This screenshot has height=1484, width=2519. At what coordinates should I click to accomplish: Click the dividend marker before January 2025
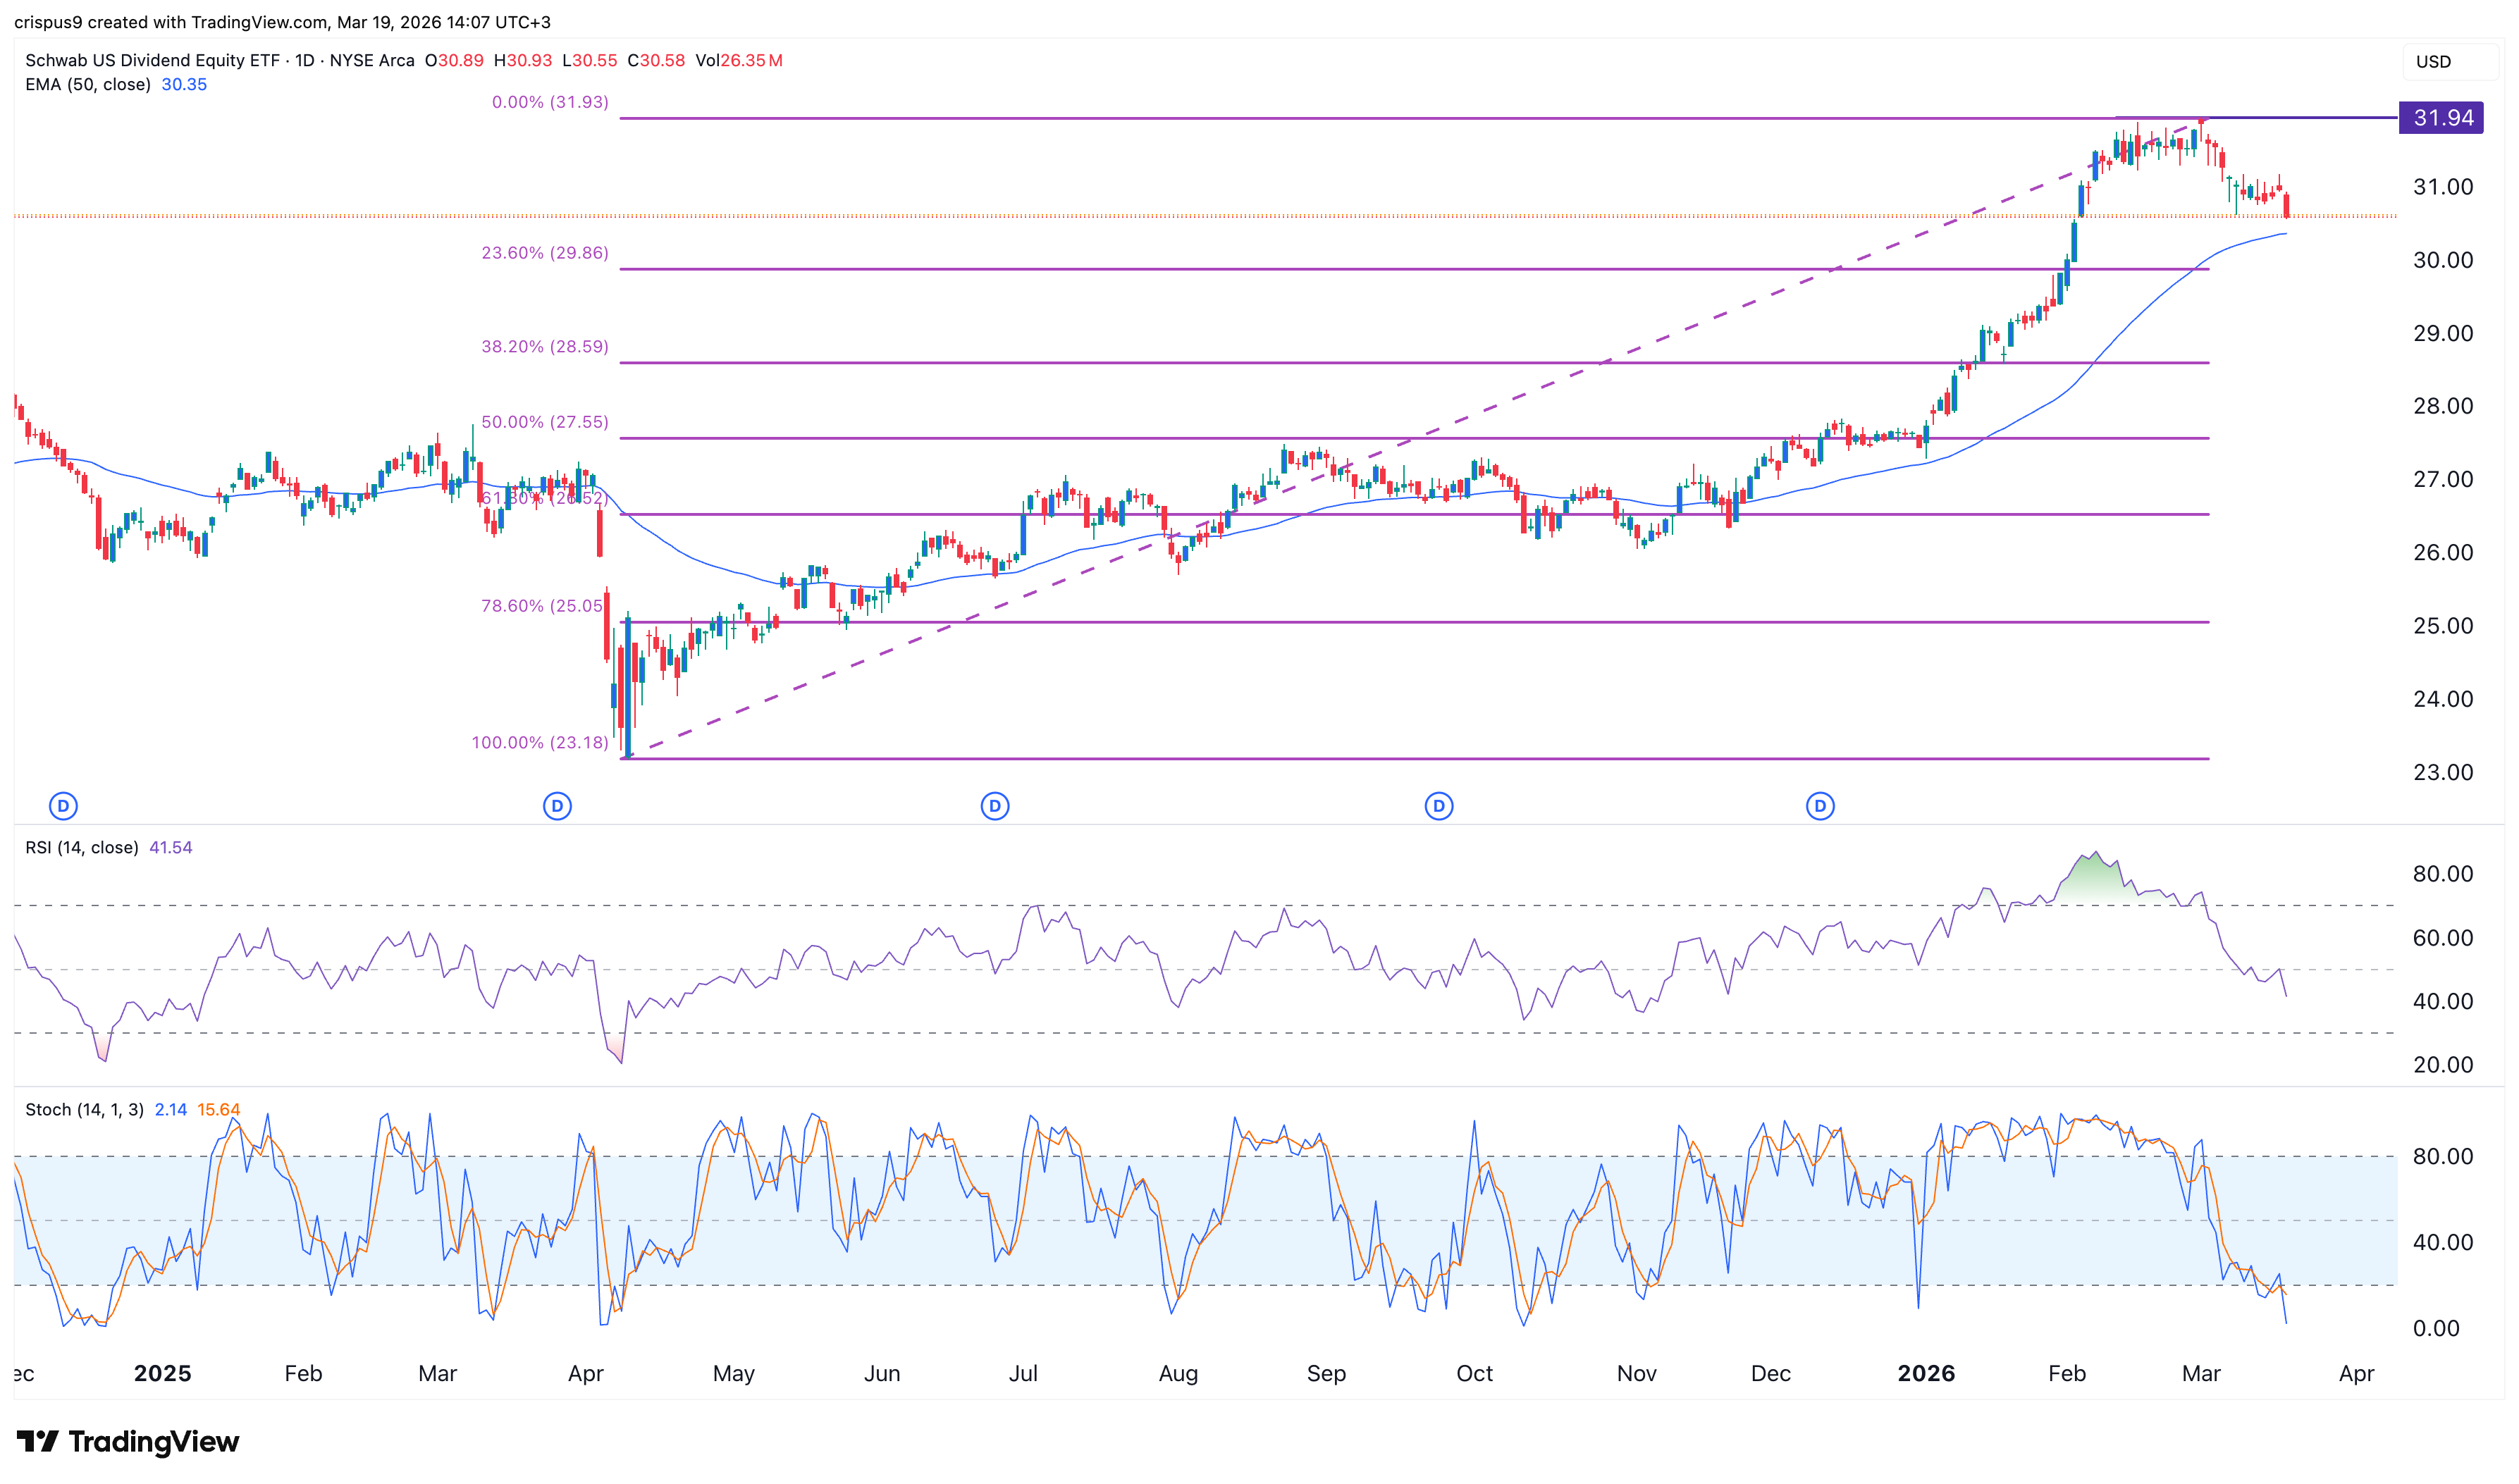coord(63,806)
